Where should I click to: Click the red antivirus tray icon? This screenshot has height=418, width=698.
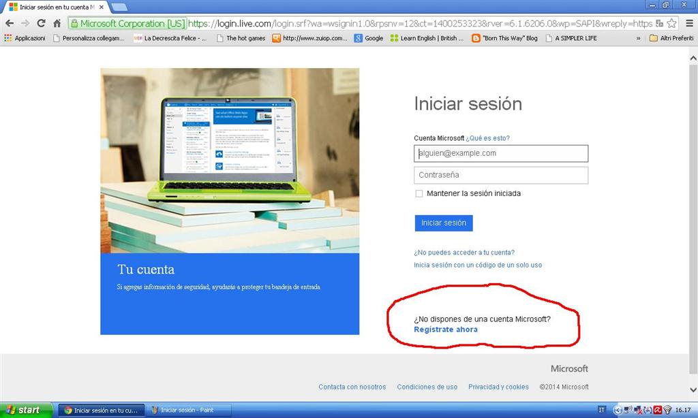click(x=658, y=410)
